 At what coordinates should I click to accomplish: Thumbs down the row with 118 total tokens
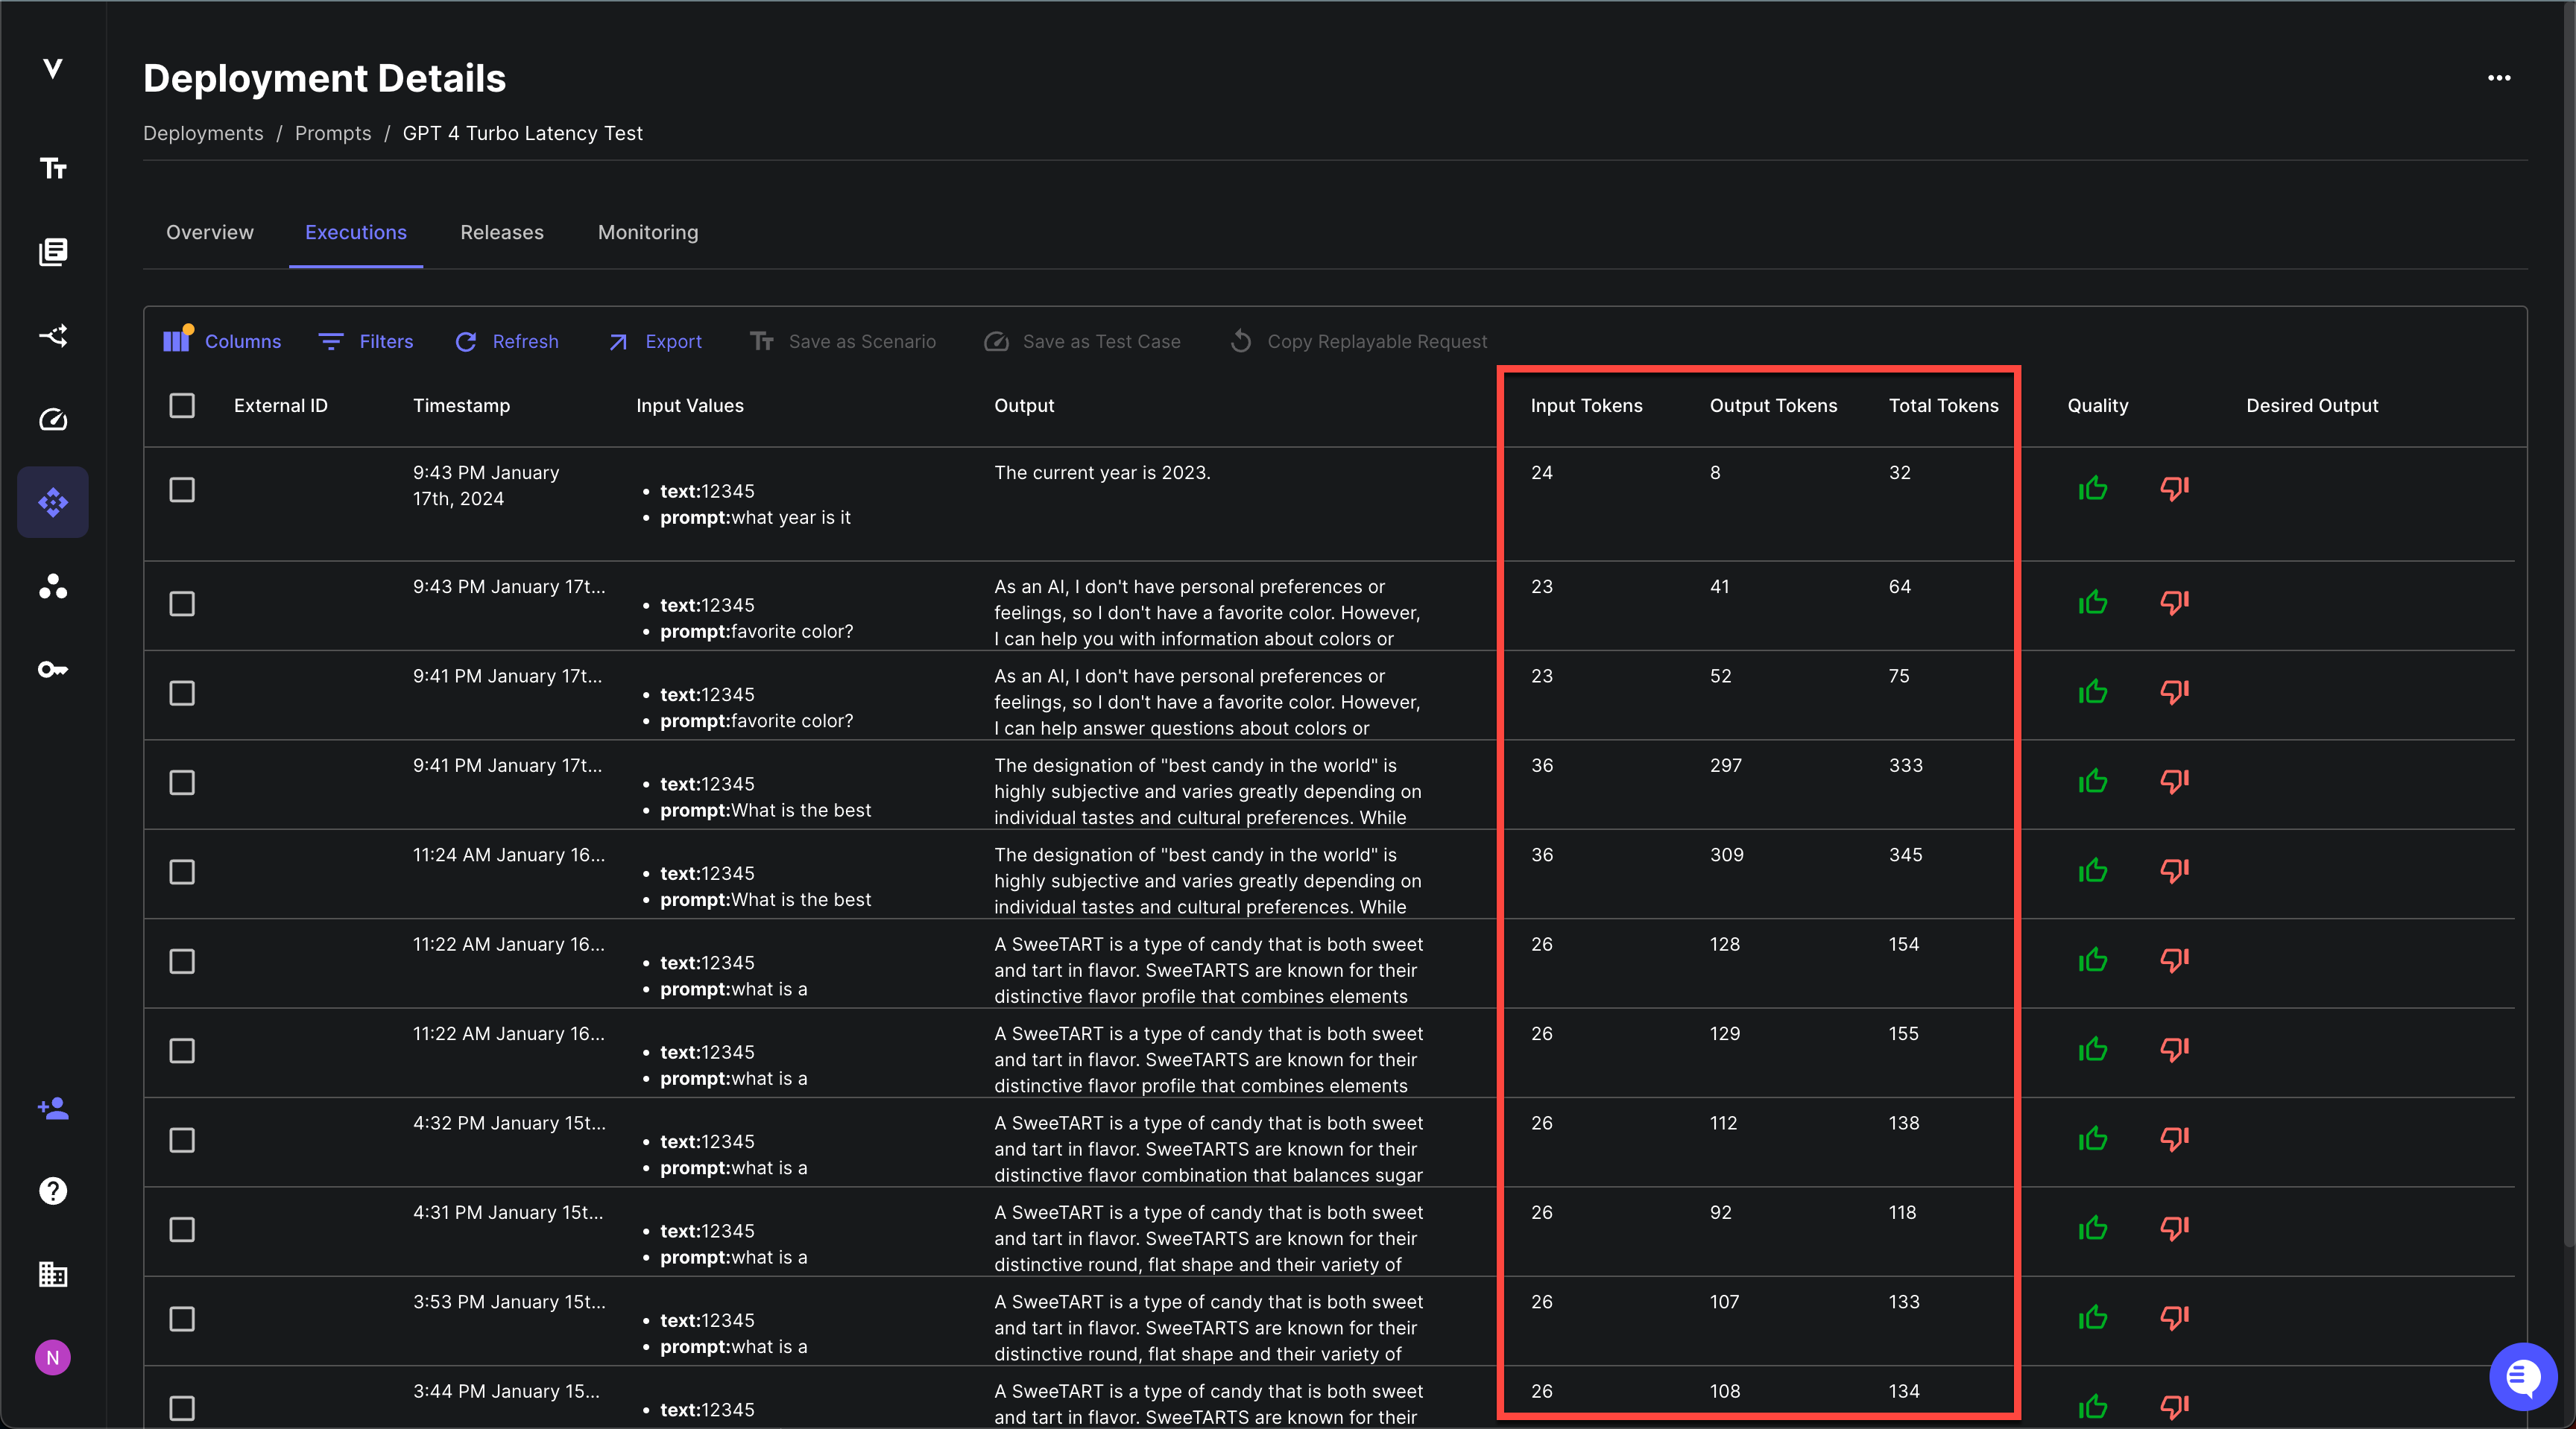click(2174, 1228)
